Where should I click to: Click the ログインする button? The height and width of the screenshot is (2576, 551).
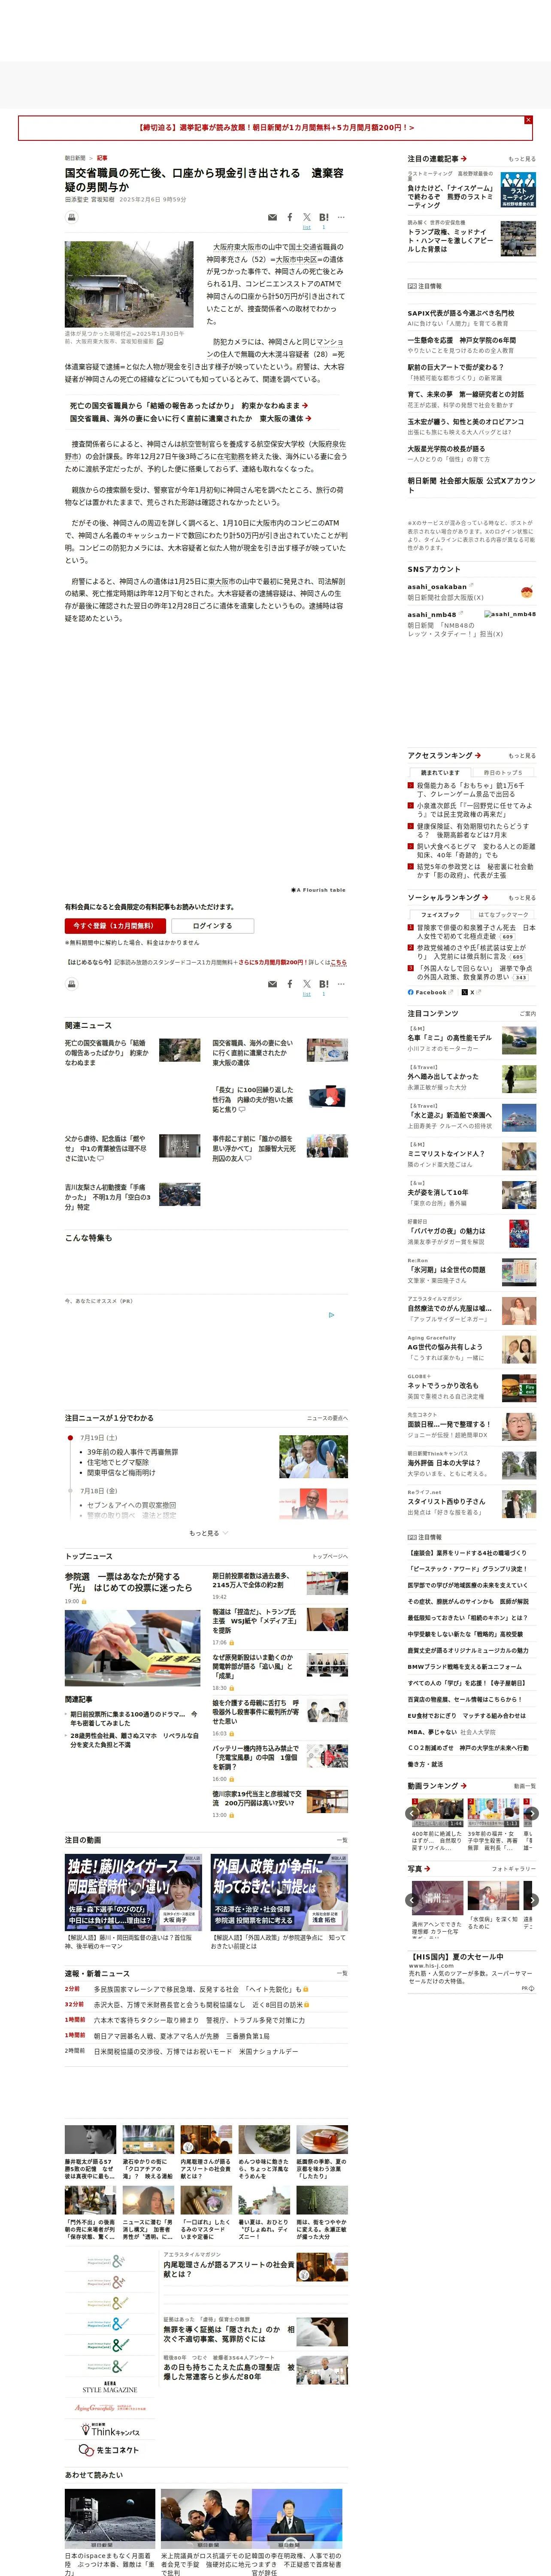point(212,925)
